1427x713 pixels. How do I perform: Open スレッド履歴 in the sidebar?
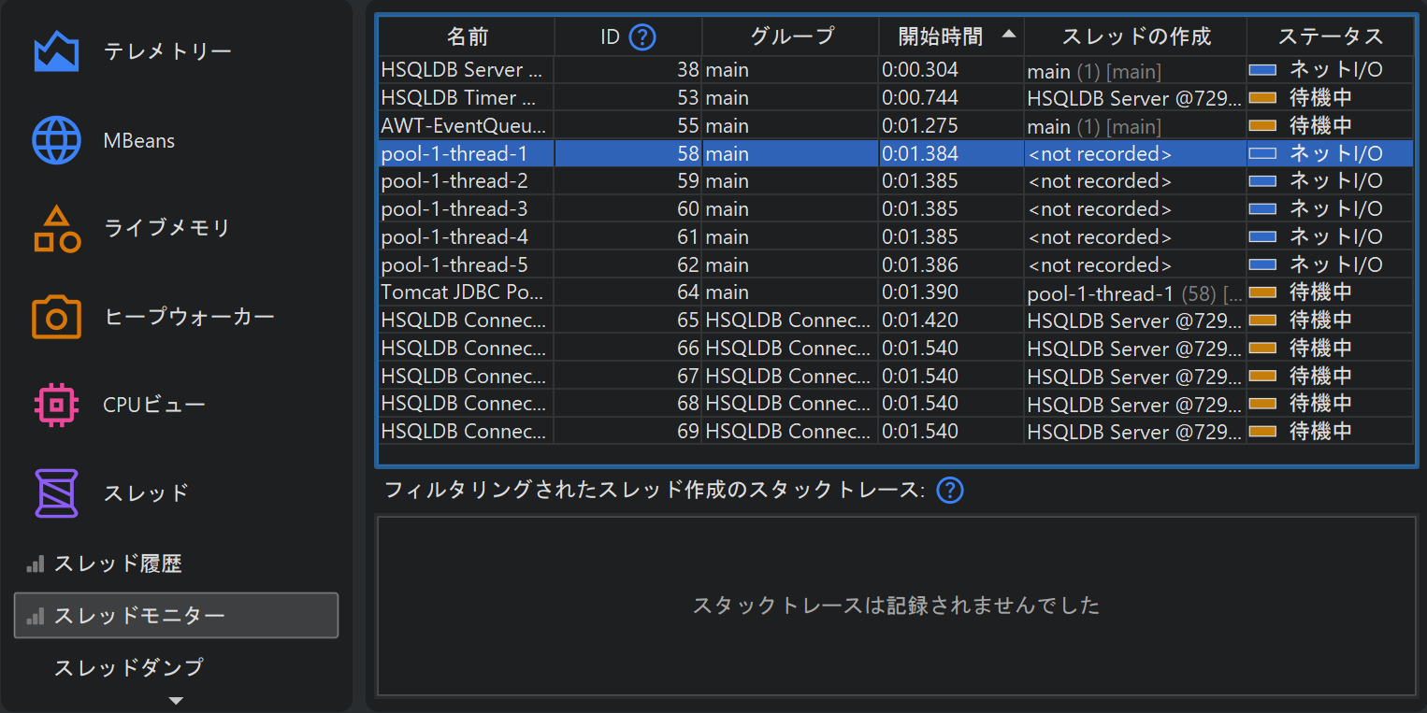pos(117,563)
